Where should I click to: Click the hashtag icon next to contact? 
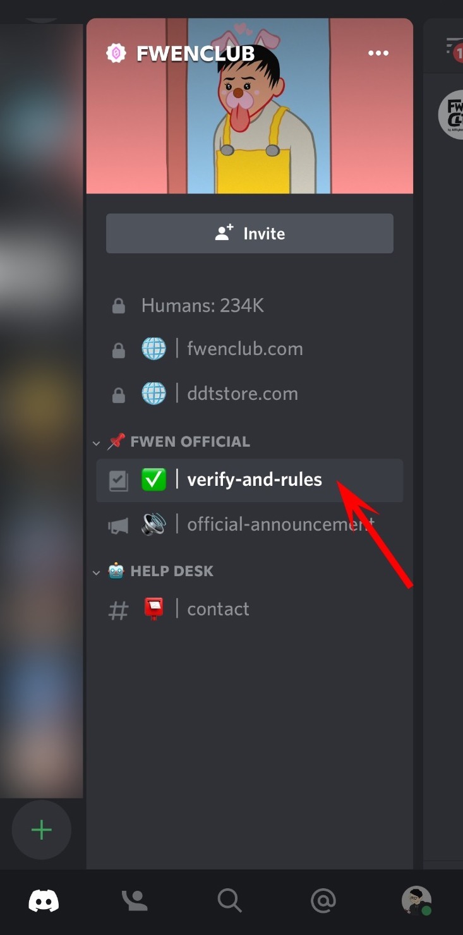(119, 610)
